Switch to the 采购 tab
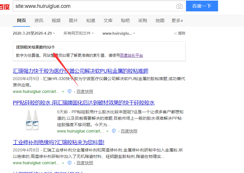 pyautogui.click(x=143, y=20)
